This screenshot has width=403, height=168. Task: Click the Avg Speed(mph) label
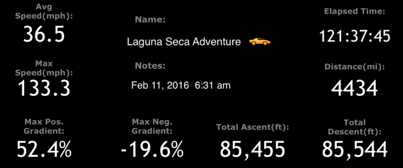point(44,11)
